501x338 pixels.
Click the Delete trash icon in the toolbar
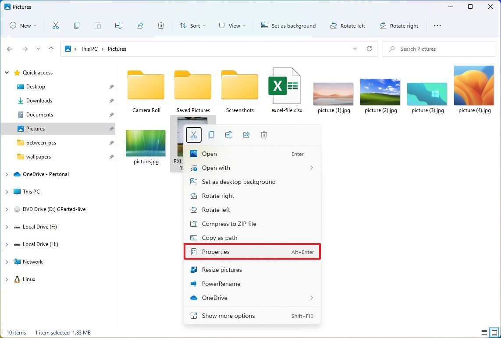pyautogui.click(x=161, y=25)
